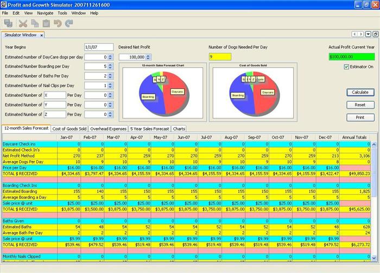Click the Paste clipboard icon
The width and height of the screenshot is (380, 273).
pyautogui.click(x=46, y=23)
